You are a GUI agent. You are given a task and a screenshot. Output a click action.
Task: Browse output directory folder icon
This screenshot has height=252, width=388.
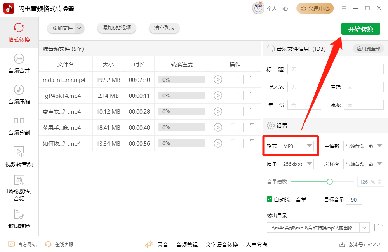point(379,227)
